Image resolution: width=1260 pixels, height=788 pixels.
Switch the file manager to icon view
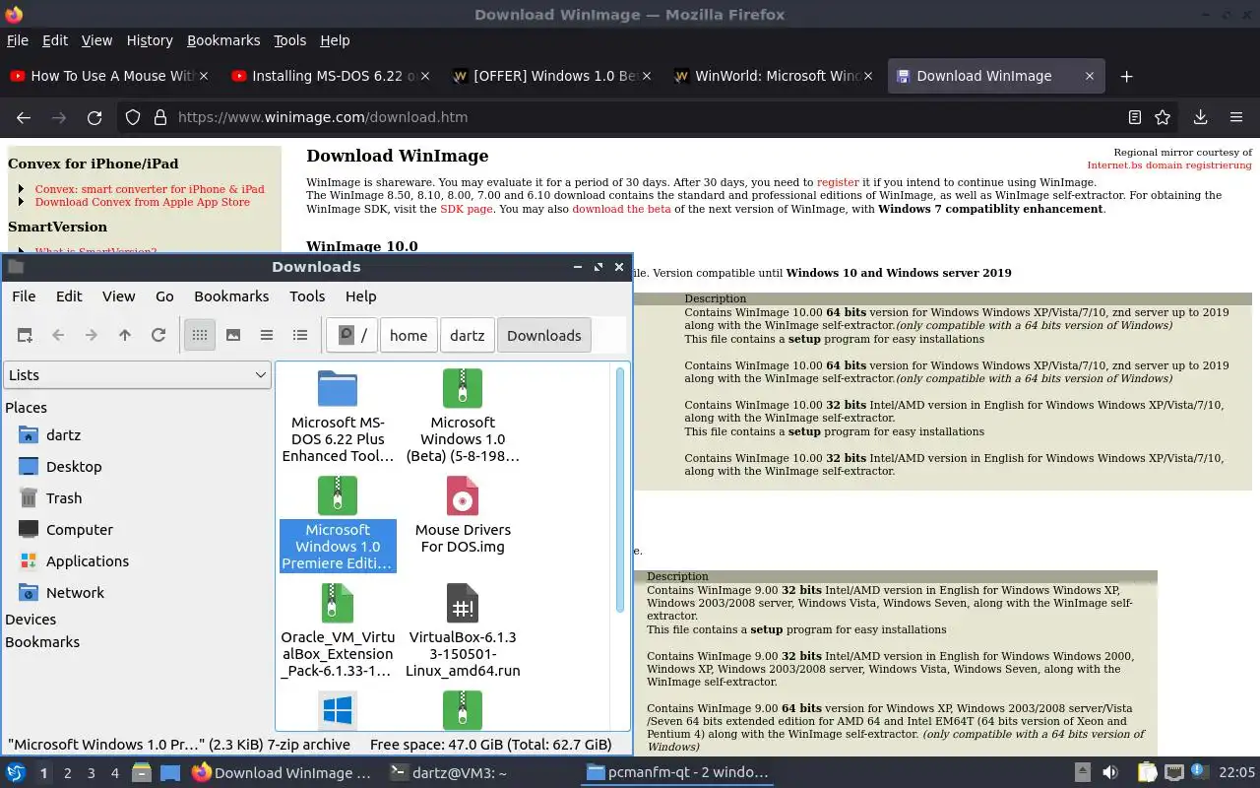pyautogui.click(x=200, y=335)
